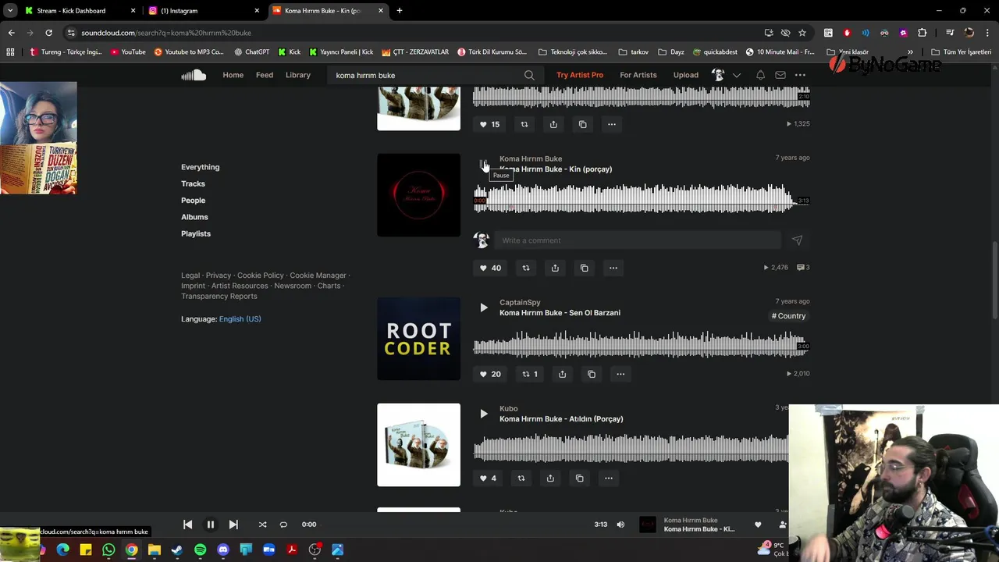Image resolution: width=999 pixels, height=562 pixels.
Task: Seek in the Kin (porçay) waveform
Action: coord(641,198)
